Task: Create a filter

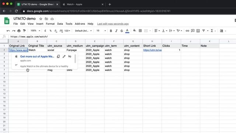Action: [x=204, y=31]
